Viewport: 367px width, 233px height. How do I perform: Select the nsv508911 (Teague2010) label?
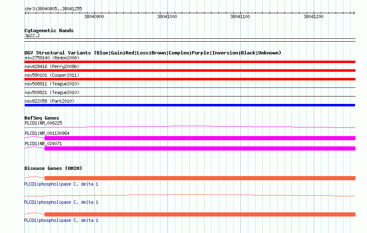pyautogui.click(x=52, y=84)
